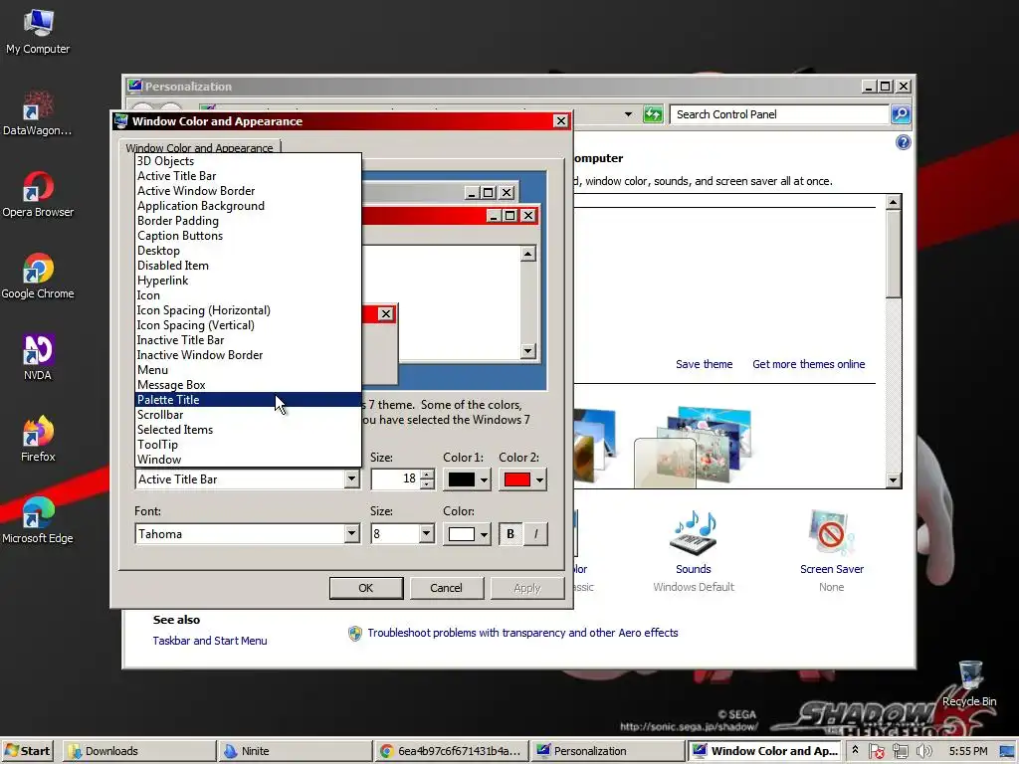Viewport: 1019px width, 764px height.
Task: Click the search magnifier icon in Control Panel
Action: pos(901,114)
